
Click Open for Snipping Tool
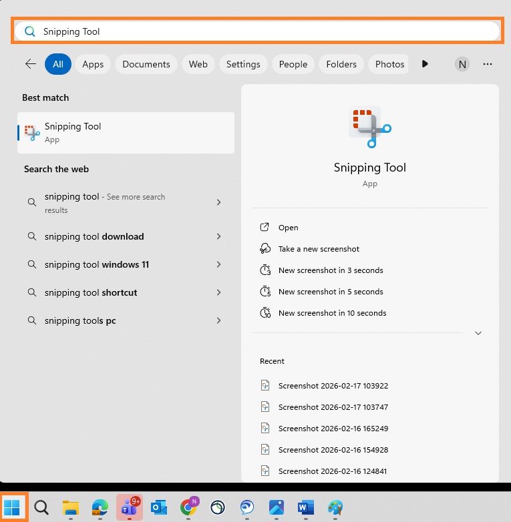288,228
